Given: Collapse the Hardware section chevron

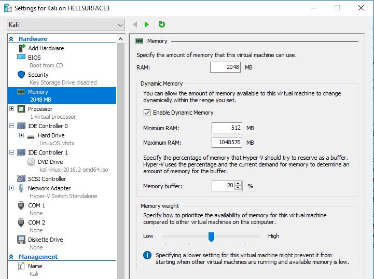Looking at the screenshot, I should pyautogui.click(x=11, y=39).
